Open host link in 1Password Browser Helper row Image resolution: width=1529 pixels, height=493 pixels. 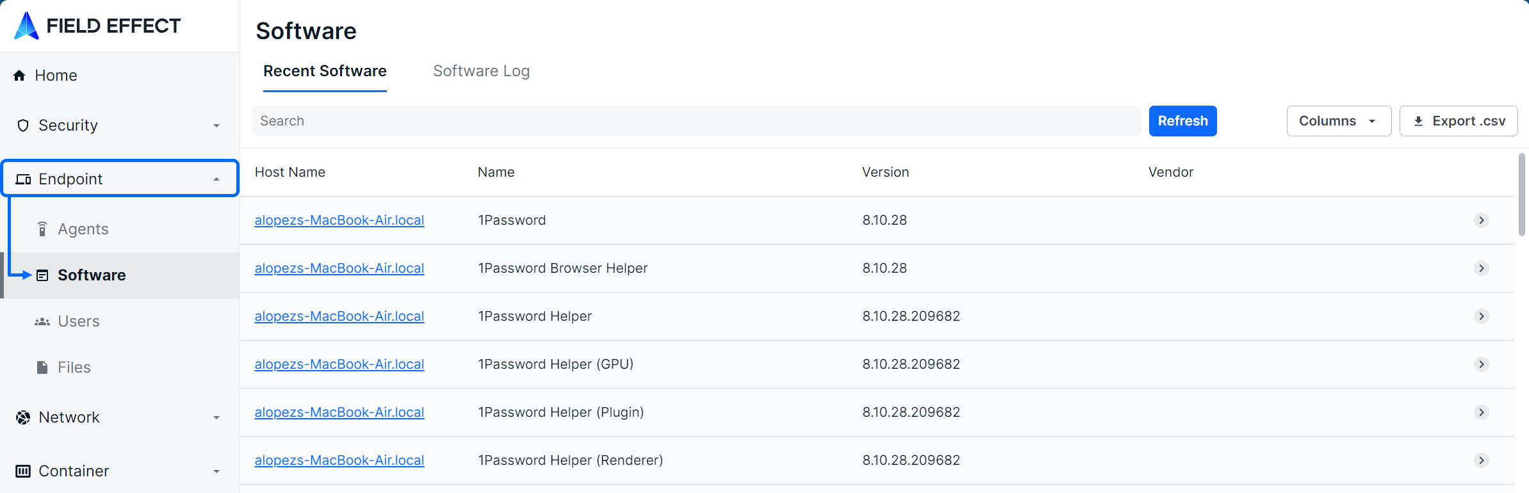click(x=339, y=268)
